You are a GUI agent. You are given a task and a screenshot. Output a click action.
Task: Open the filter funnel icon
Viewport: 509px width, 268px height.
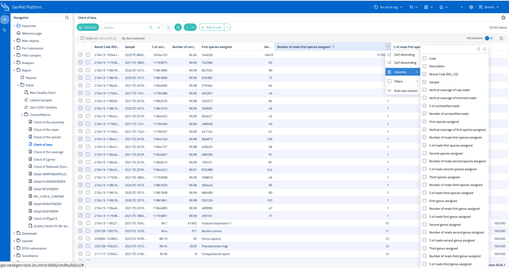coord(169,28)
